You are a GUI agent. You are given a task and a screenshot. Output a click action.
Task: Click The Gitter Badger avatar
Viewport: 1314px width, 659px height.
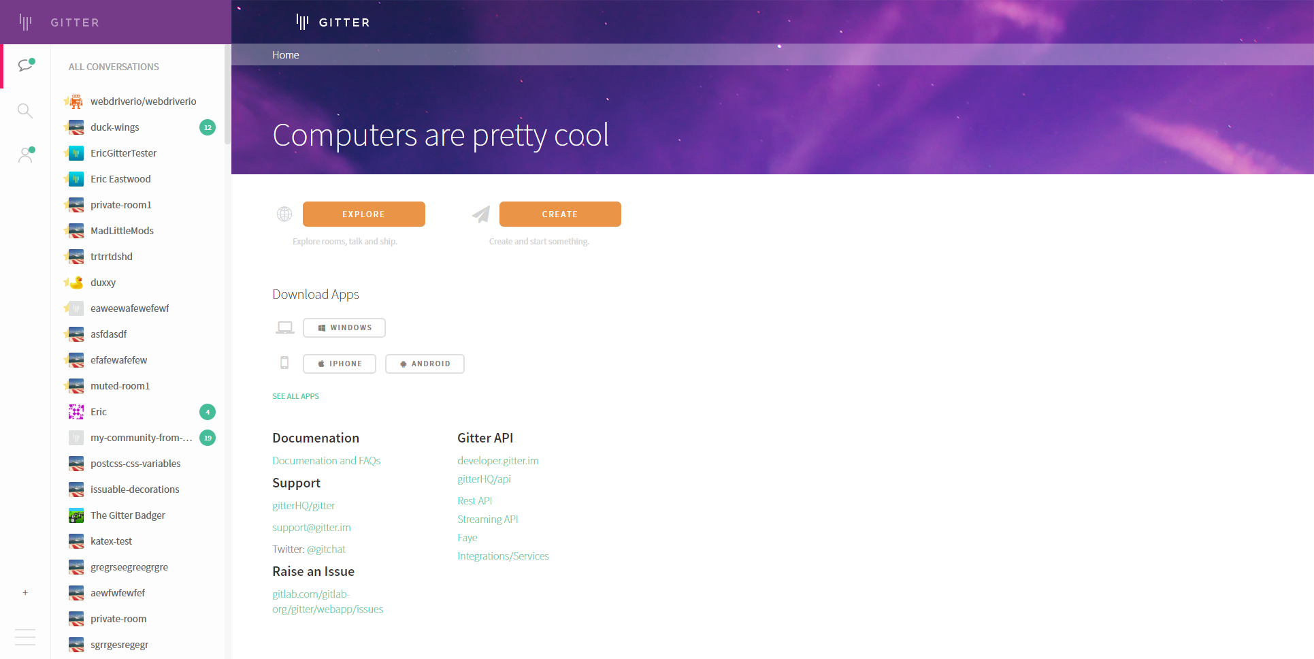coord(76,515)
